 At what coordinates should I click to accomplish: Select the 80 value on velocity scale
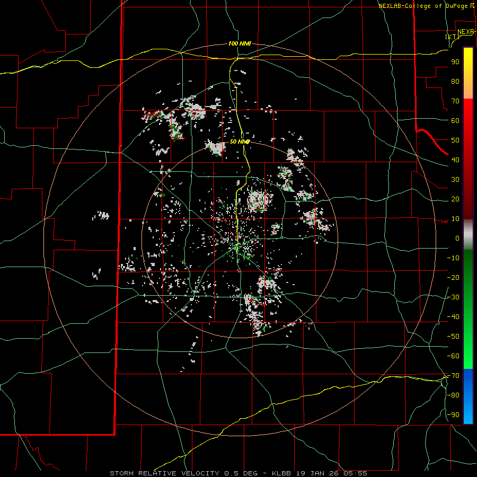coord(455,81)
